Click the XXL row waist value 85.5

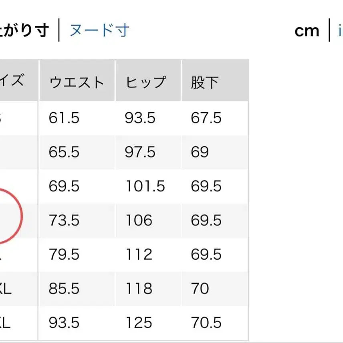63,289
